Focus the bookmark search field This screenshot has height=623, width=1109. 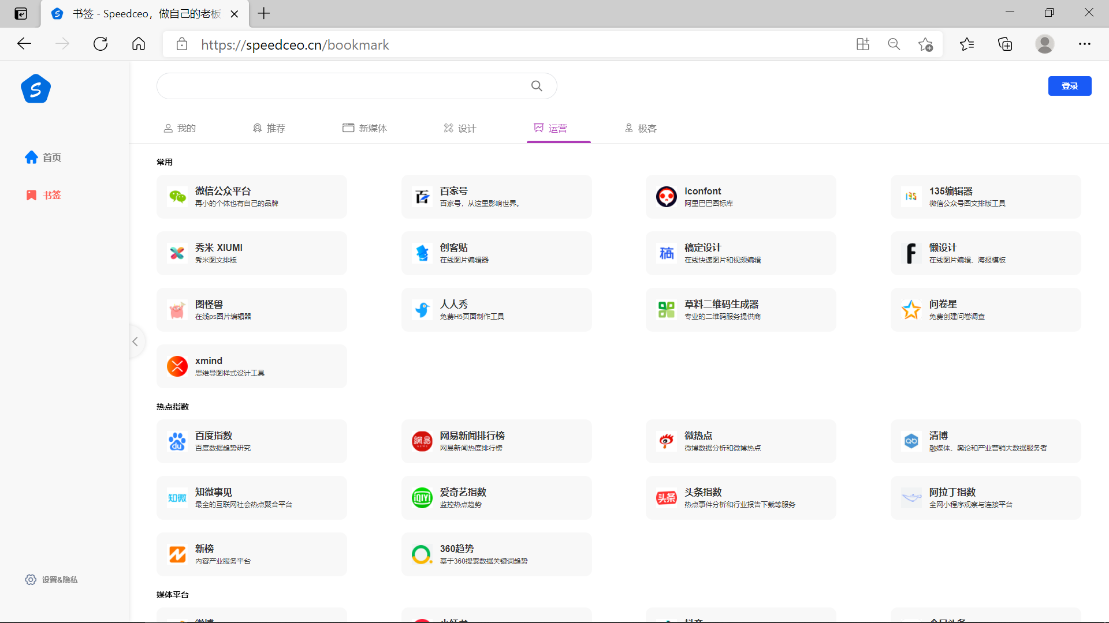[356, 86]
